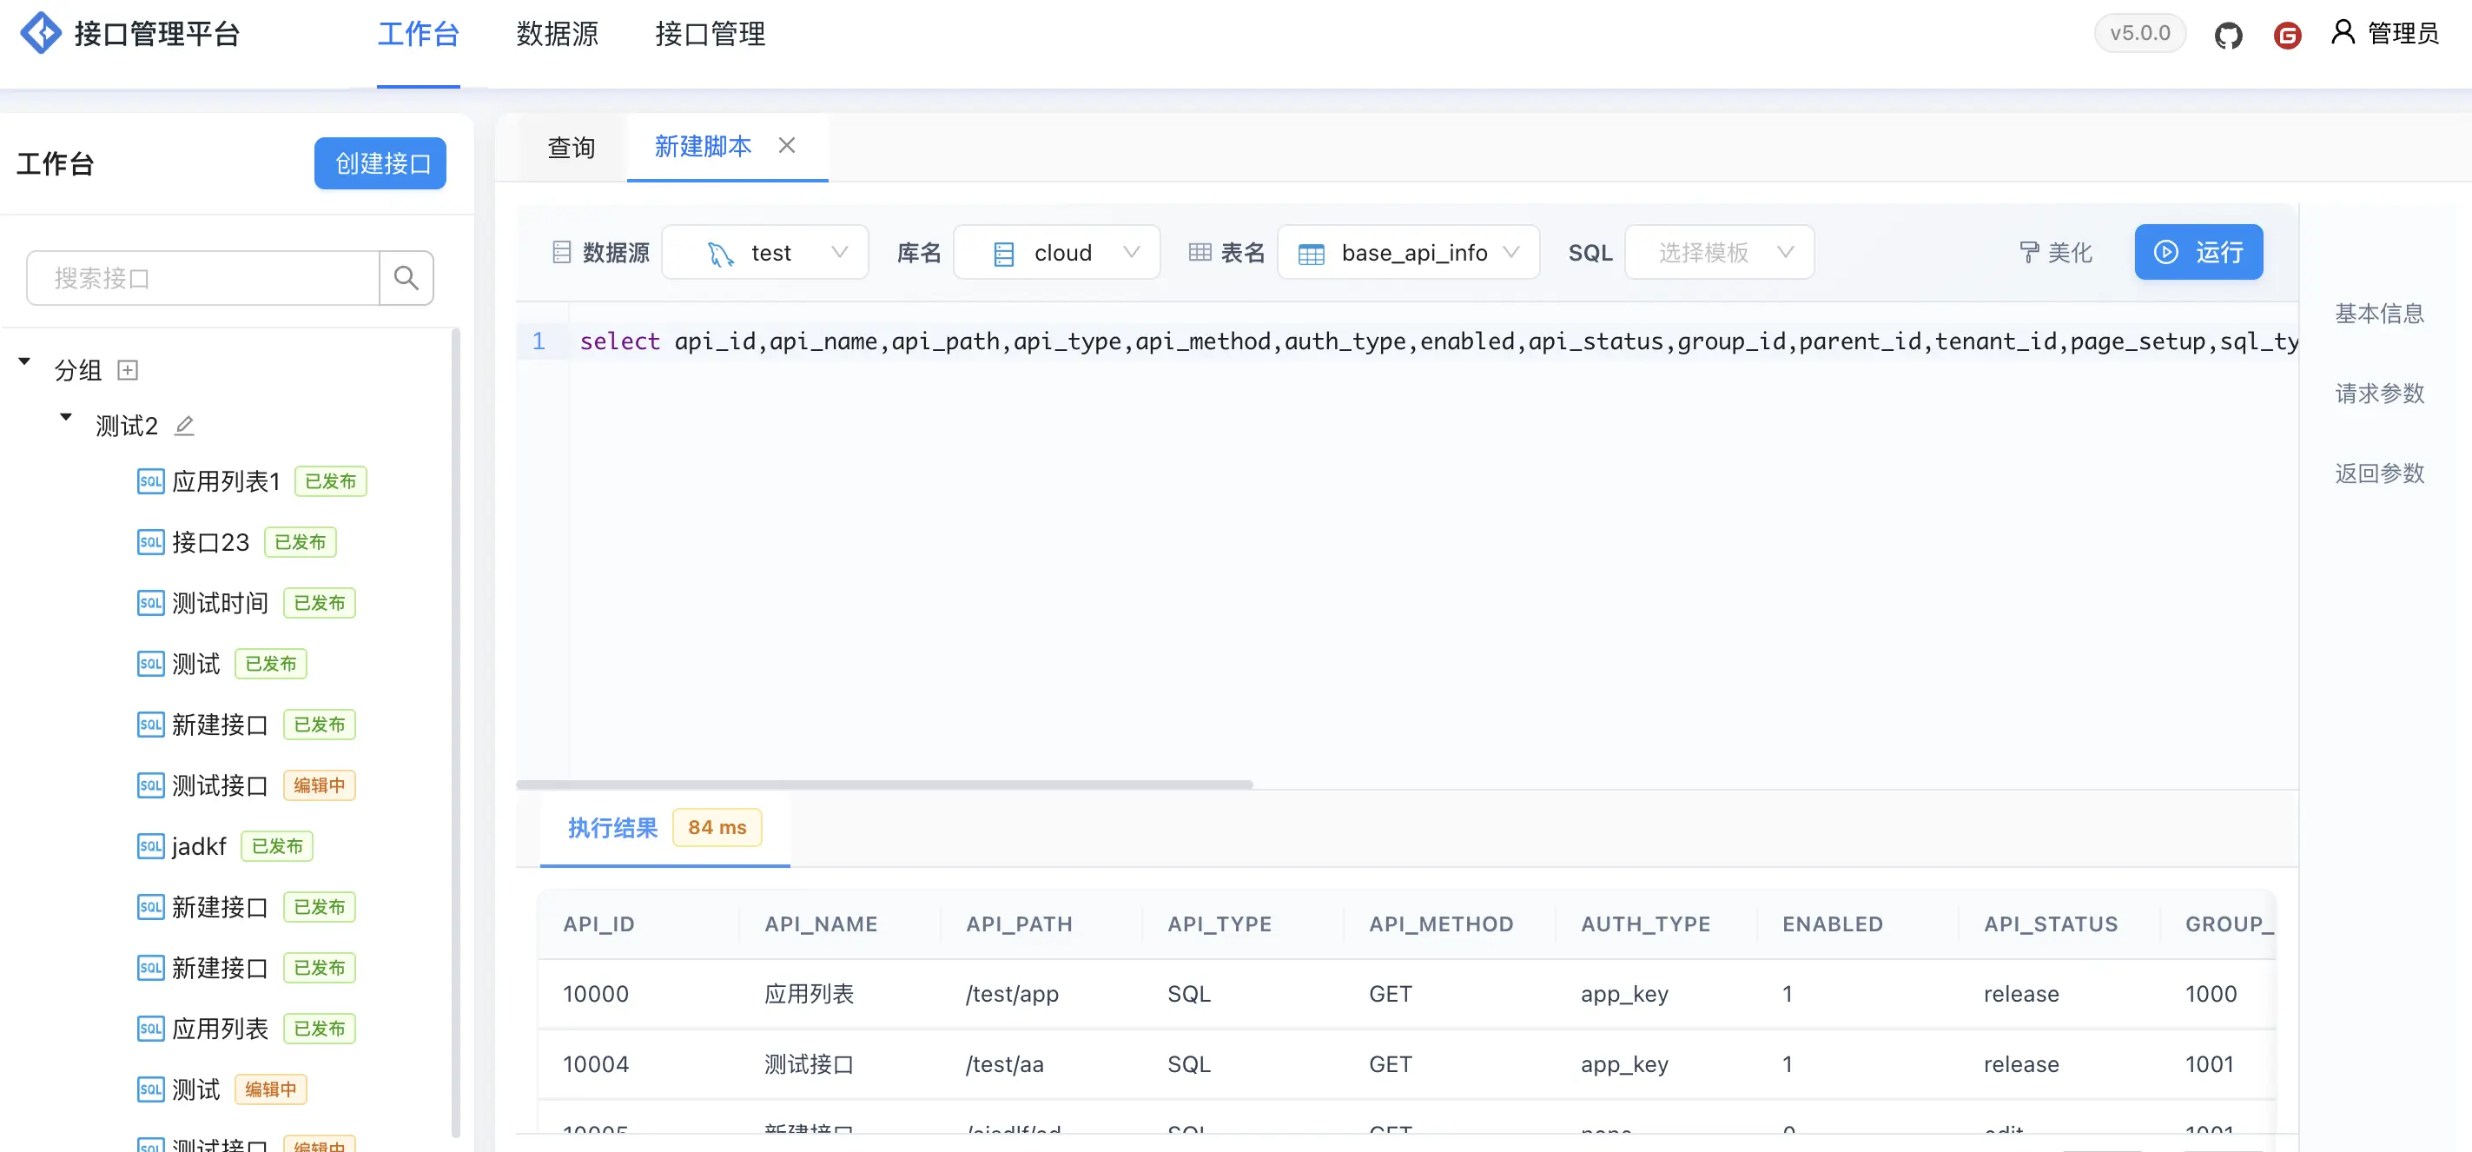The height and width of the screenshot is (1152, 2472).
Task: Click the search magnifier icon
Action: (x=406, y=278)
